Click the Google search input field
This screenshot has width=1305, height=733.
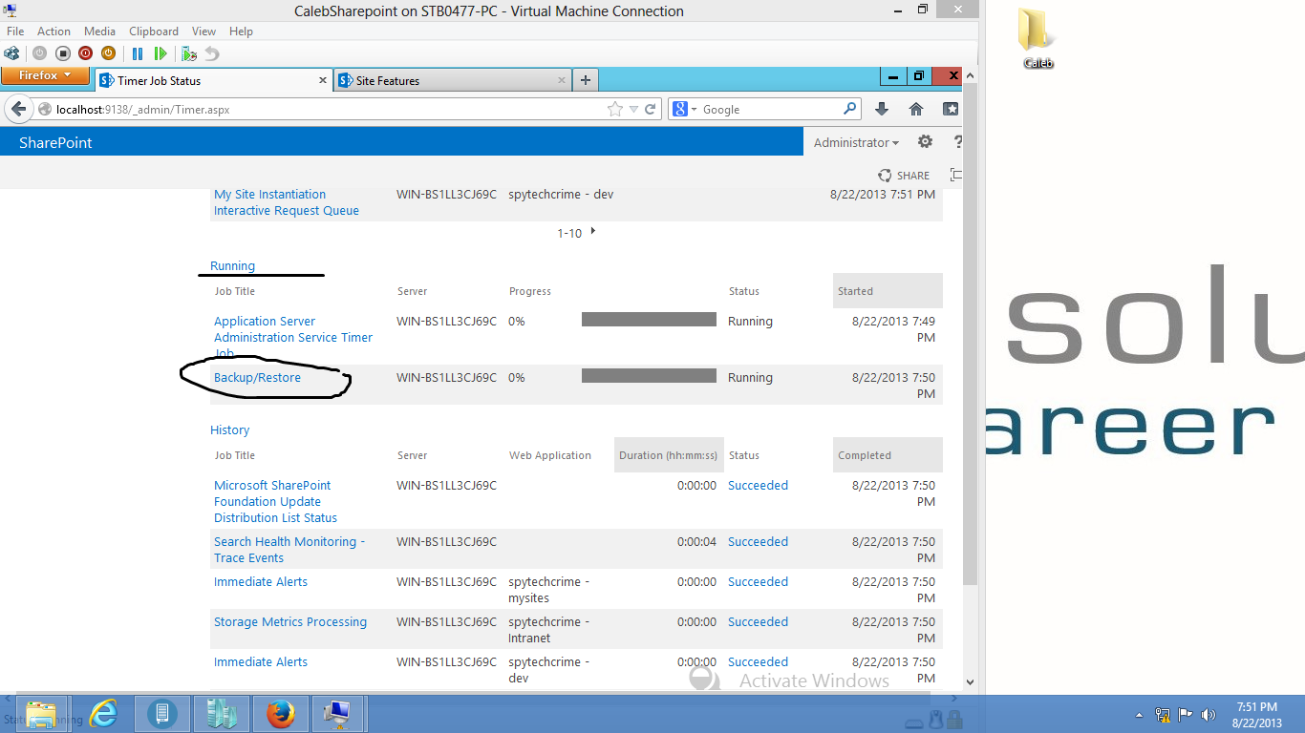pos(770,109)
